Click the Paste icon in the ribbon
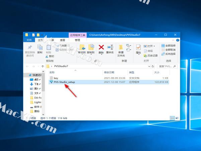The height and width of the screenshot is (151, 201). click(49, 47)
